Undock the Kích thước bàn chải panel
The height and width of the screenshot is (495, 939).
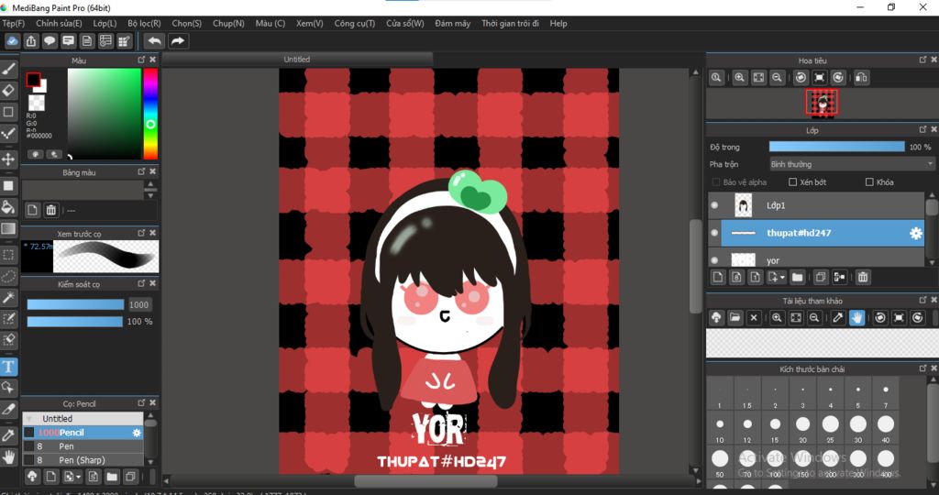coord(922,368)
